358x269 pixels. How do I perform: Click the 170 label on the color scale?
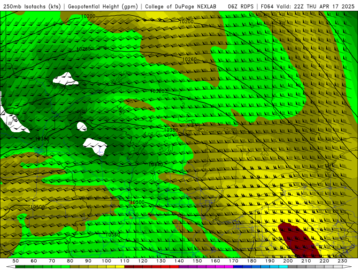(234, 261)
